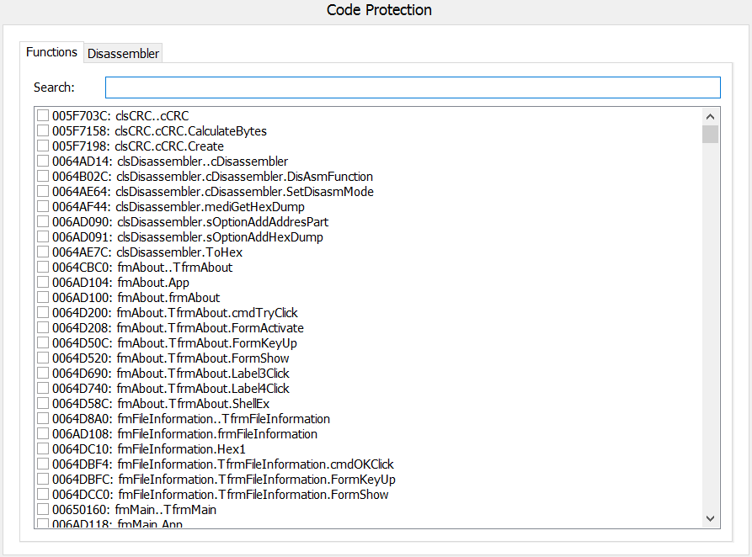Click the scrollbar down arrow

(710, 518)
